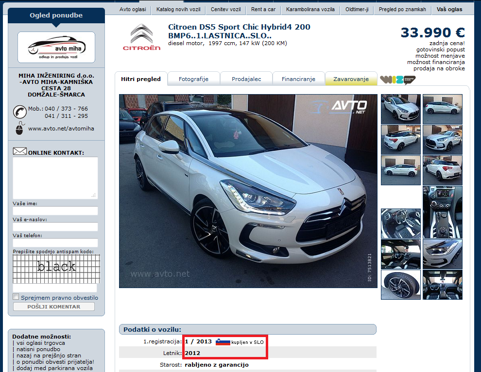Click the computer mouse website icon
This screenshot has width=481, height=372.
click(19, 128)
